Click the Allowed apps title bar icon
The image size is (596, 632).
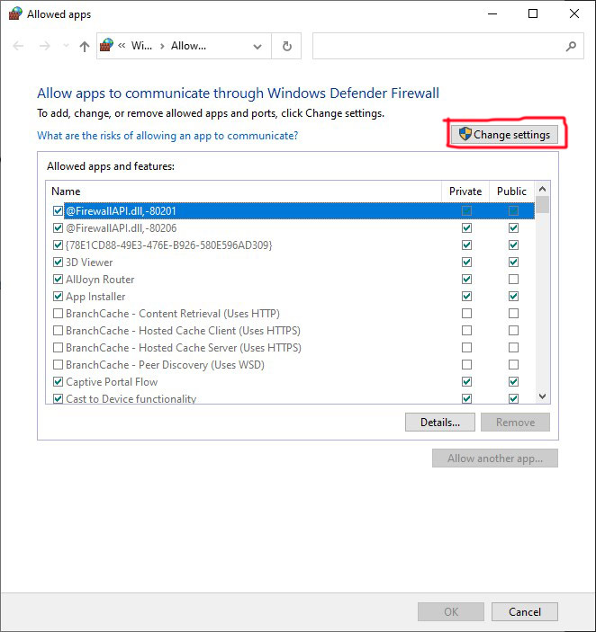[15, 13]
